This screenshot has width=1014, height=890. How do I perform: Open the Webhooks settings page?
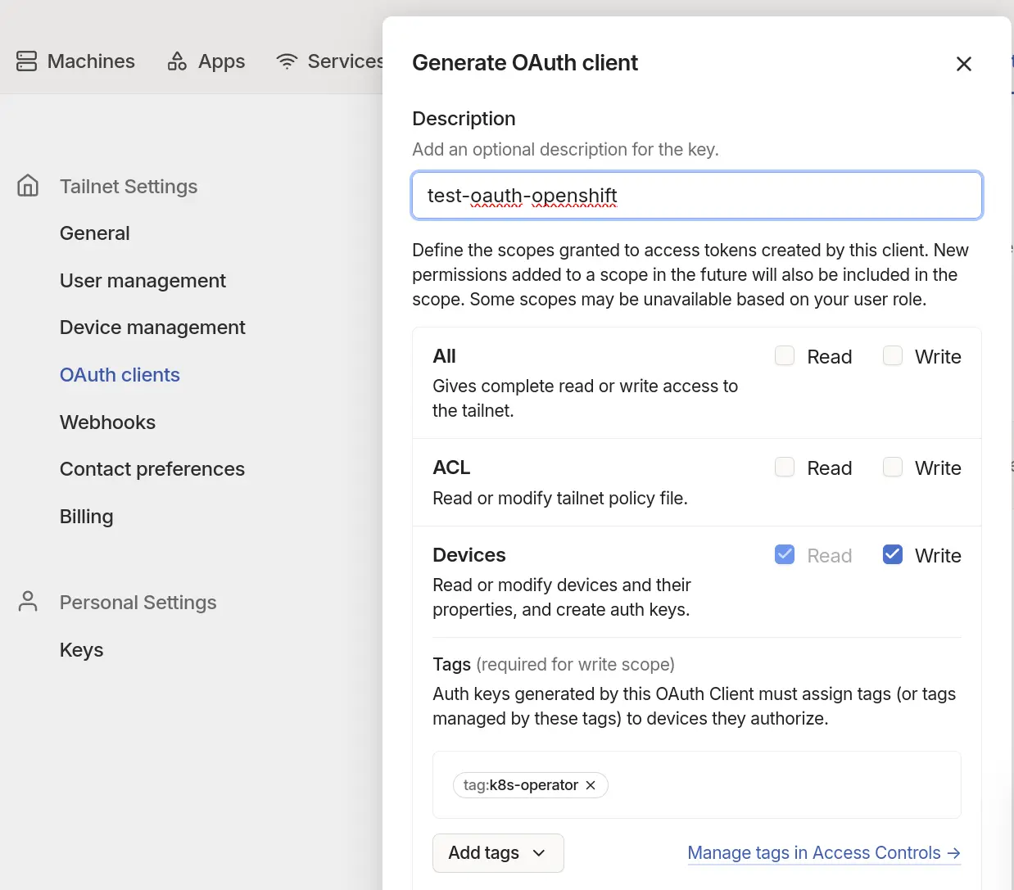tap(107, 422)
